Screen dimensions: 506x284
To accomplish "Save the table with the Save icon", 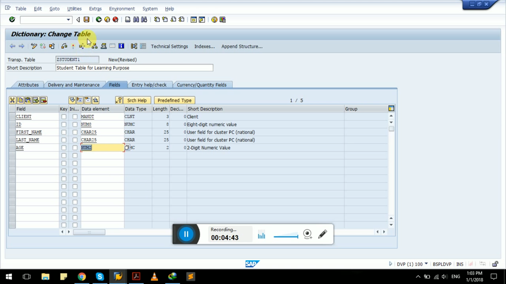I will click(x=86, y=20).
